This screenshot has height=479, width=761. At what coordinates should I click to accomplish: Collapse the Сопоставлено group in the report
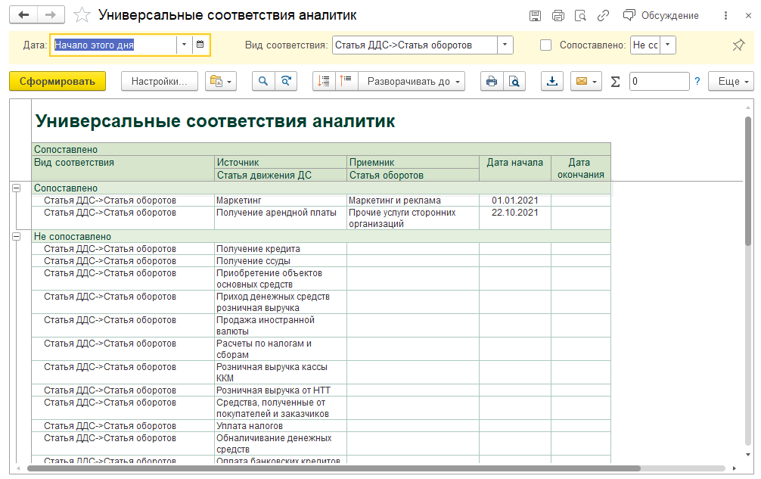17,188
